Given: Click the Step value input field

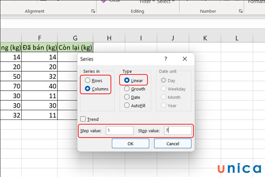Looking at the screenshot, I should pos(119,131).
